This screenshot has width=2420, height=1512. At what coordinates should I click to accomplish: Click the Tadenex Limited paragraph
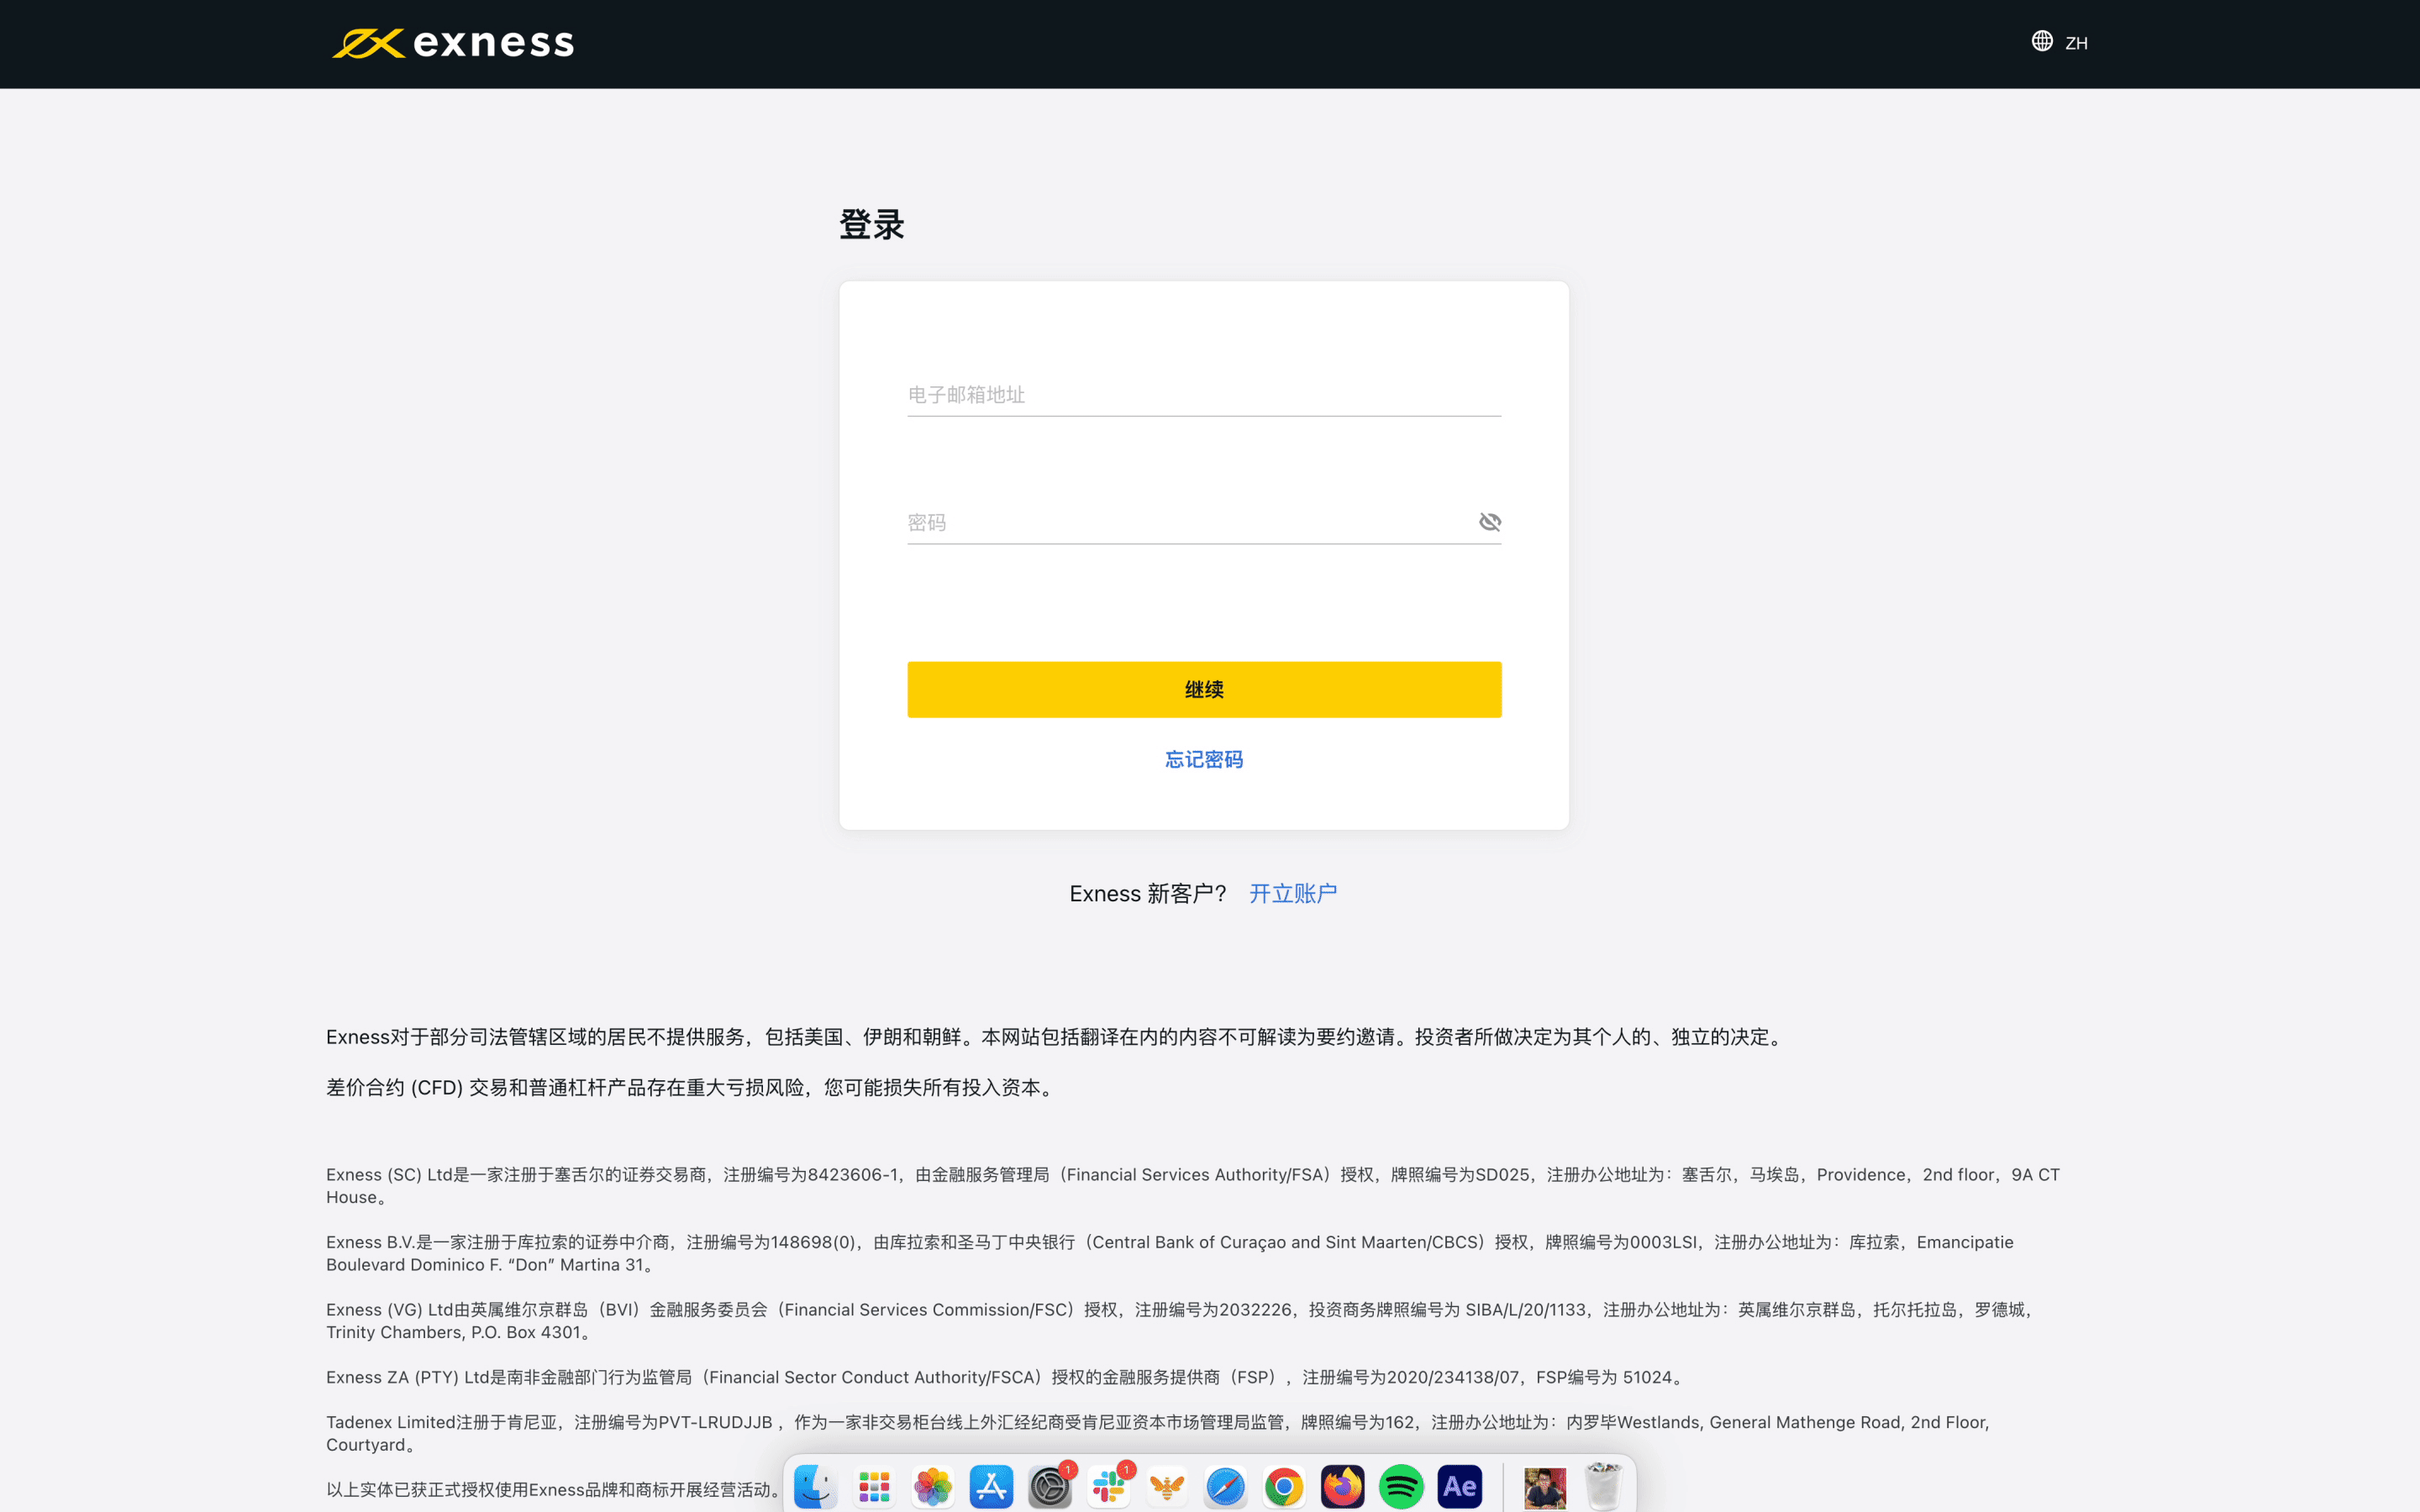(1158, 1433)
